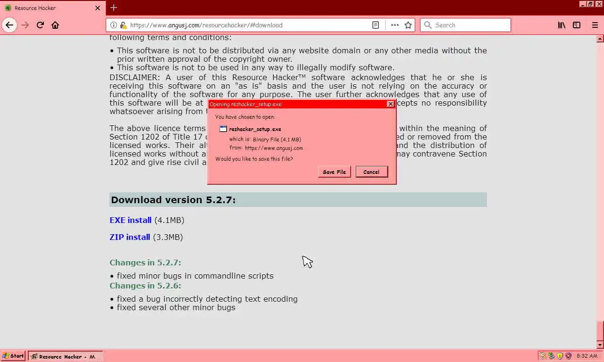Open the page actions three-dot menu

(x=395, y=25)
